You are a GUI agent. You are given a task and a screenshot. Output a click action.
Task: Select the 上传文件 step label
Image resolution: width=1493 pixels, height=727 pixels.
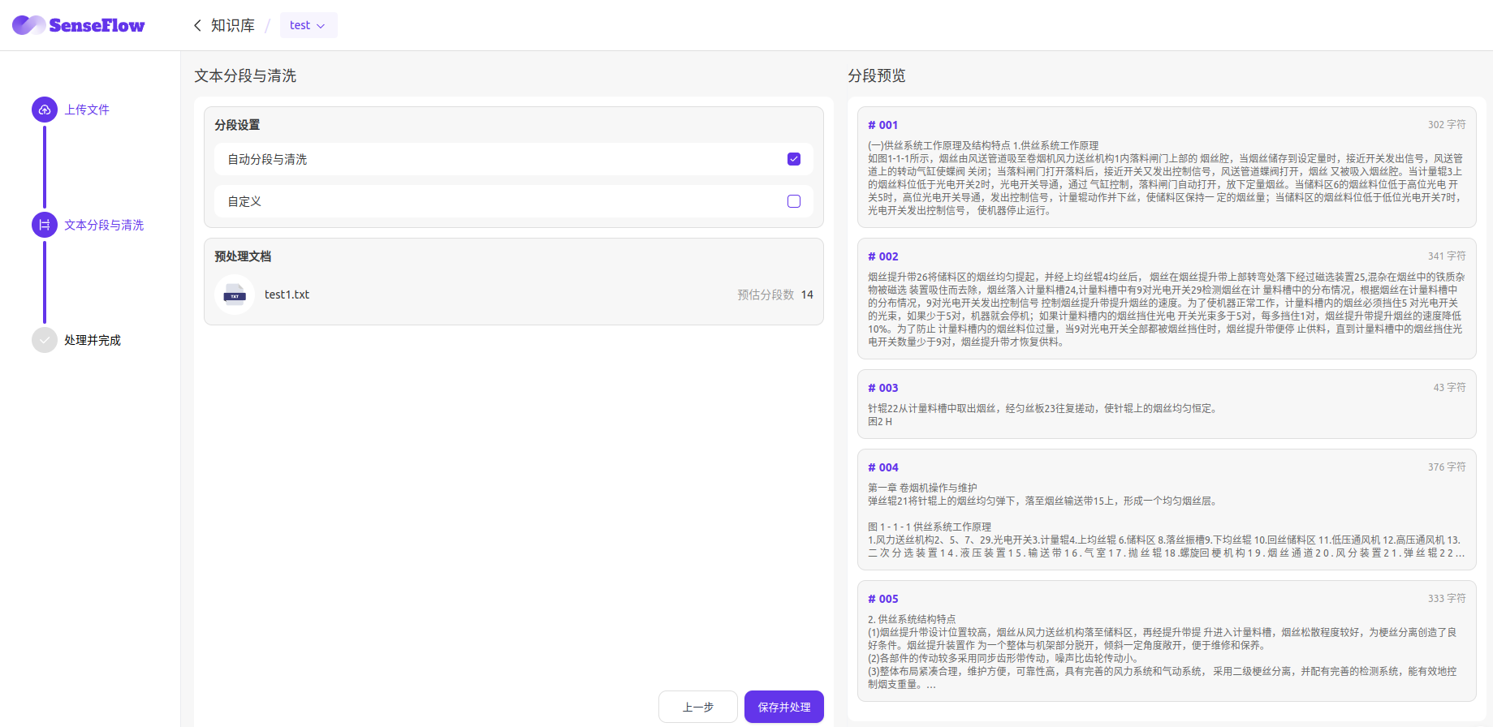(x=87, y=110)
